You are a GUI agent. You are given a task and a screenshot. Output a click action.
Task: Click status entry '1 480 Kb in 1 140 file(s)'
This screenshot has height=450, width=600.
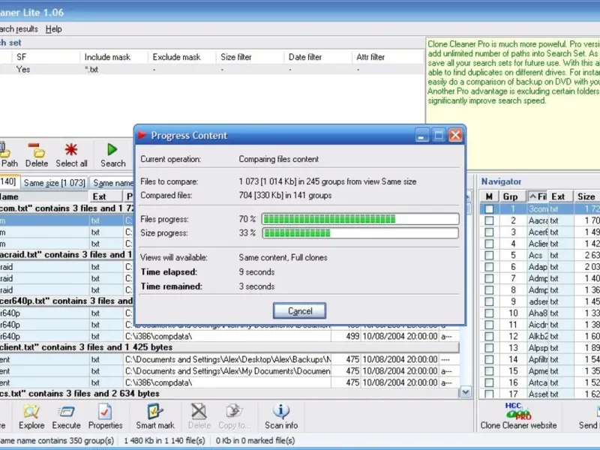(x=164, y=440)
